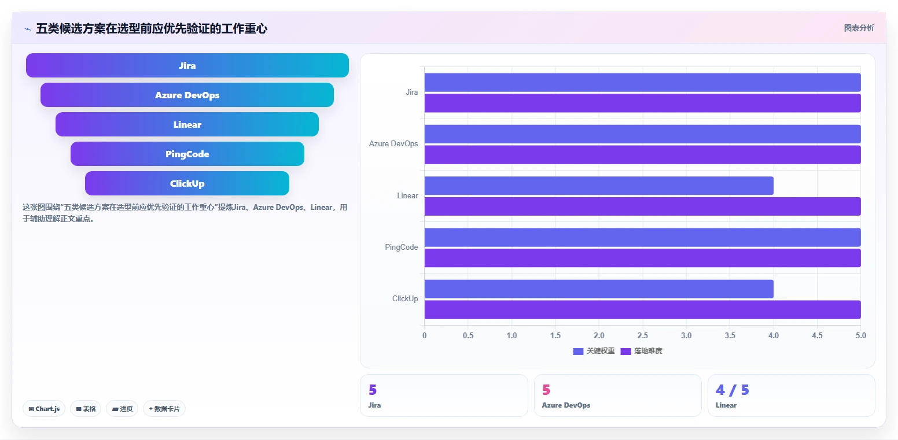
Task: Click the chart title 五类候选方案
Action: [152, 28]
